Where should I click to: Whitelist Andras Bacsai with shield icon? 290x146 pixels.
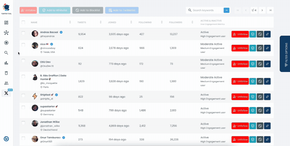click(253, 34)
